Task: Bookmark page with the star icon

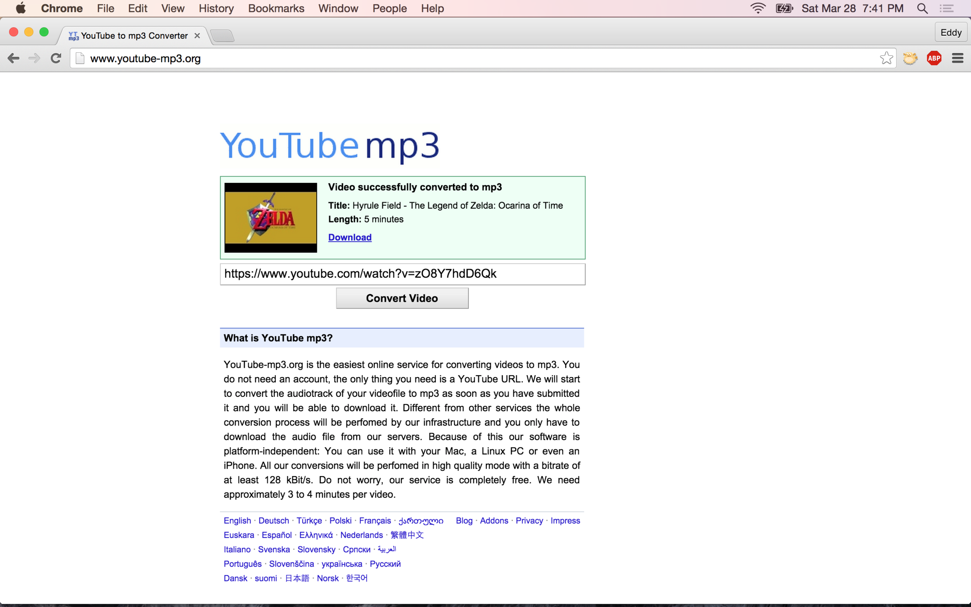Action: [x=886, y=58]
